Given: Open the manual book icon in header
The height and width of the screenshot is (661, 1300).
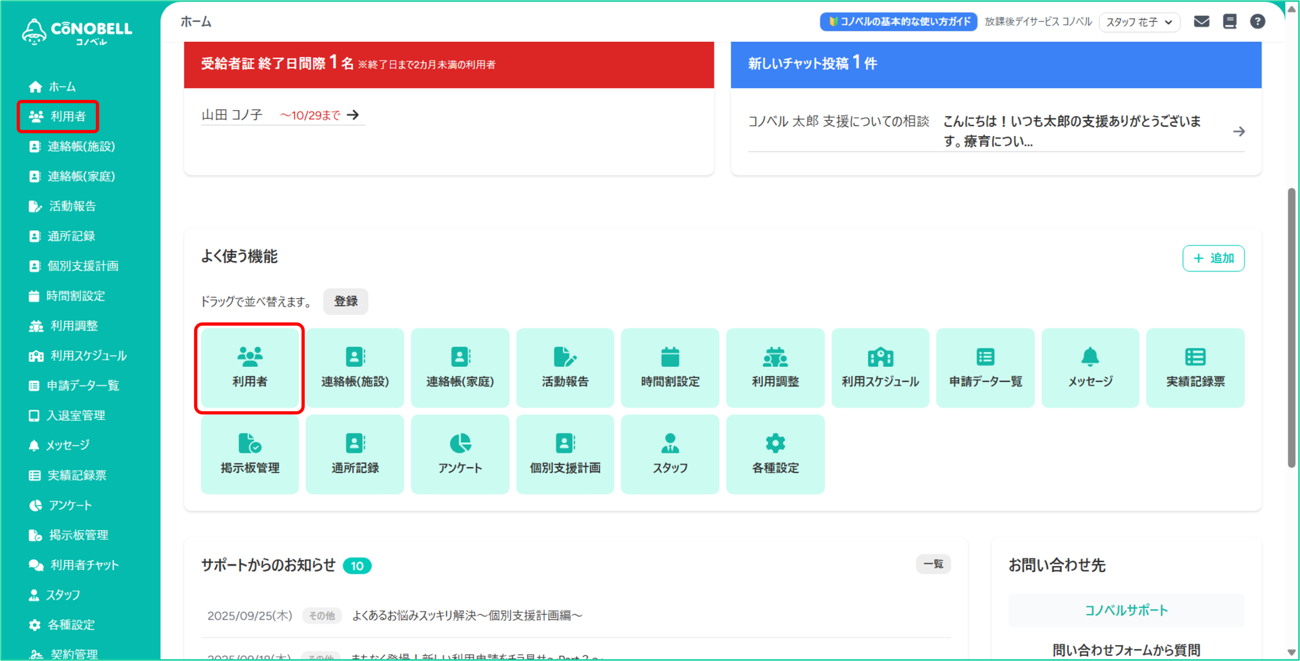Looking at the screenshot, I should click(1229, 21).
